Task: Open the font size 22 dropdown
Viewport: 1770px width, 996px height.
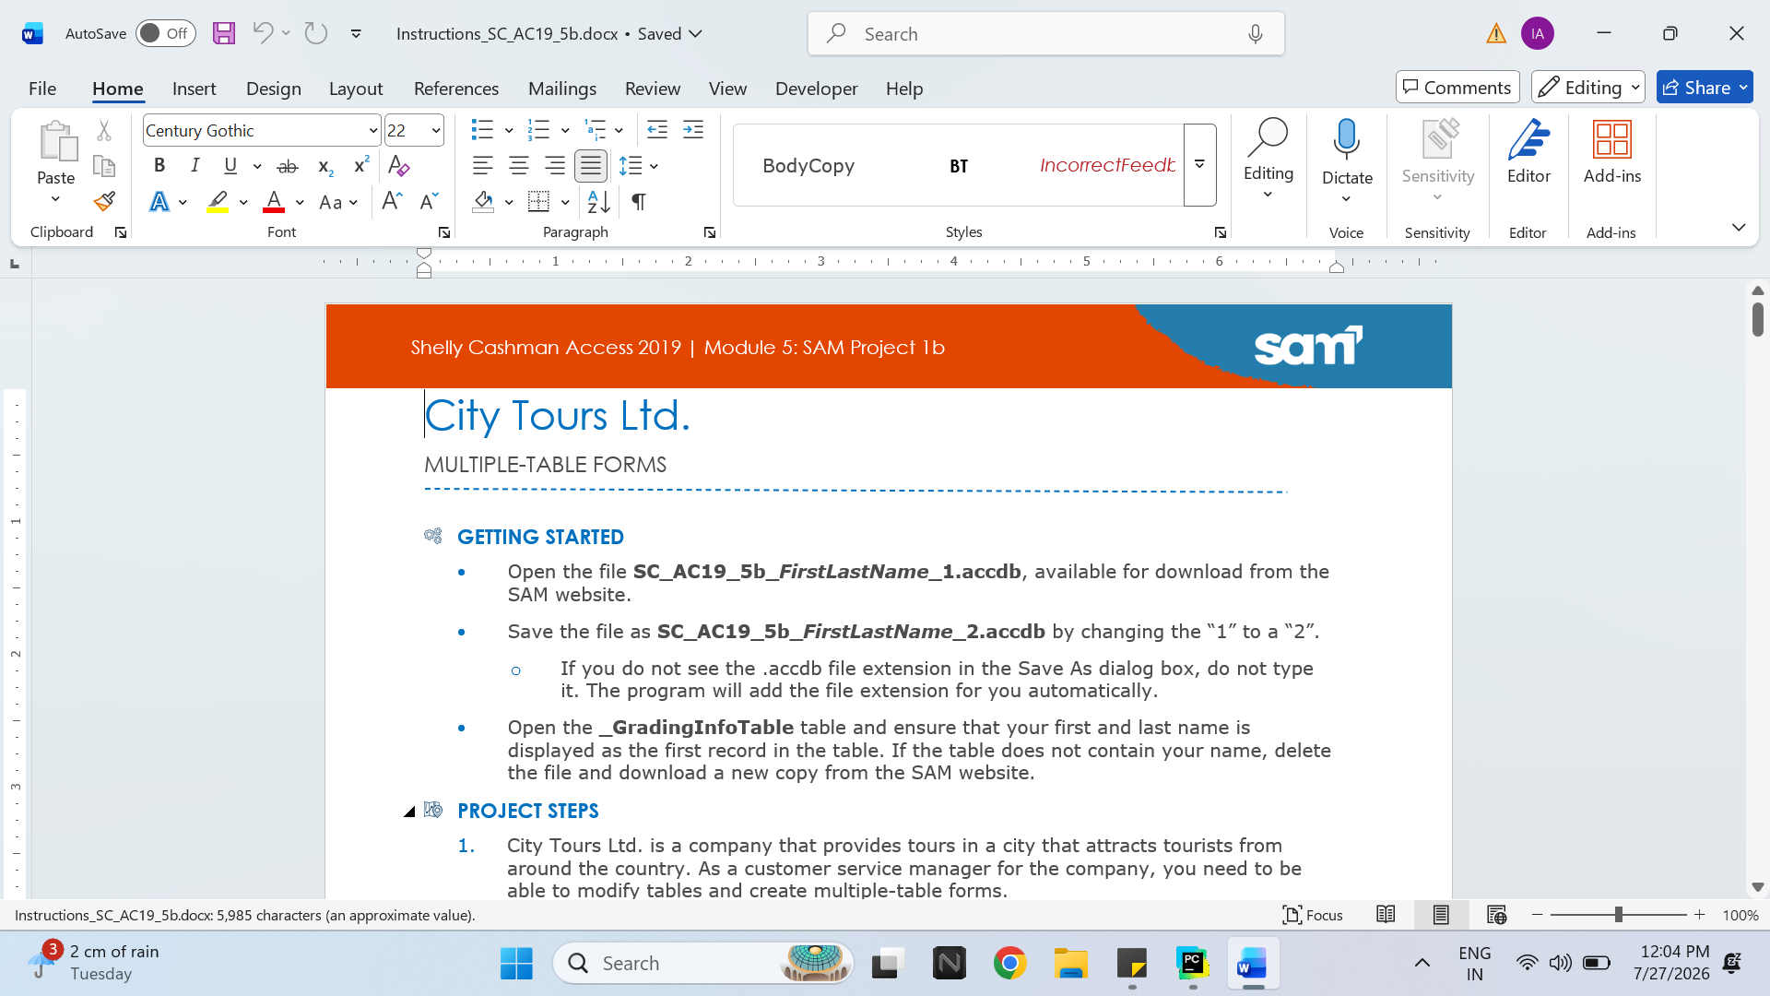Action: click(436, 131)
